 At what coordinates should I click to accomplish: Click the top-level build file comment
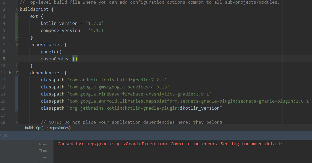pyautogui.click(x=150, y=2)
